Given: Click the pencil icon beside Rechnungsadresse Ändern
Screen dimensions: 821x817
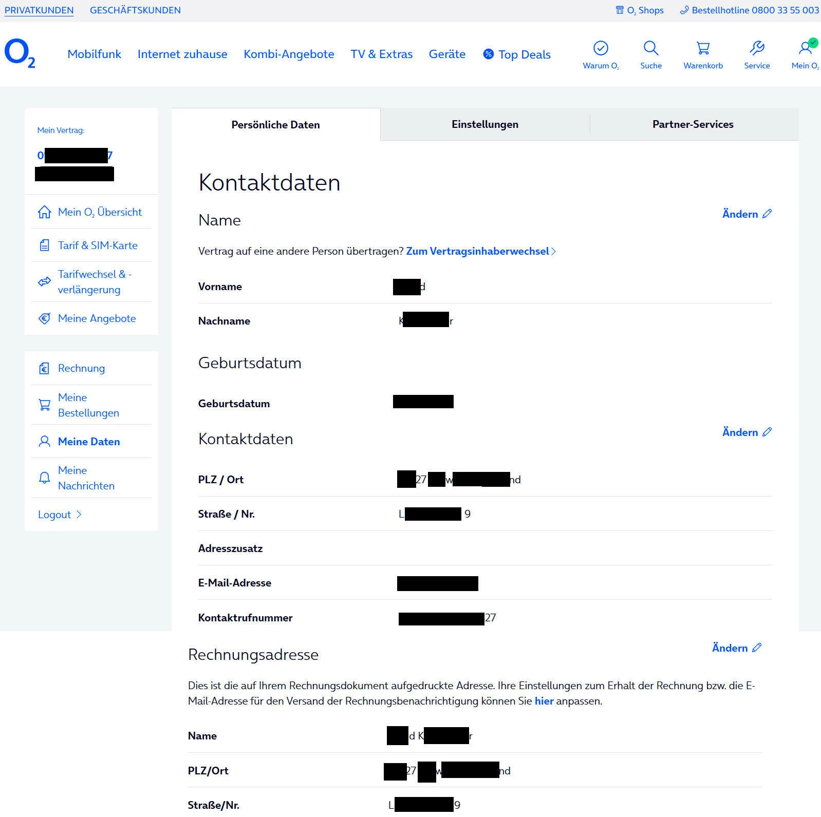Looking at the screenshot, I should coord(757,648).
